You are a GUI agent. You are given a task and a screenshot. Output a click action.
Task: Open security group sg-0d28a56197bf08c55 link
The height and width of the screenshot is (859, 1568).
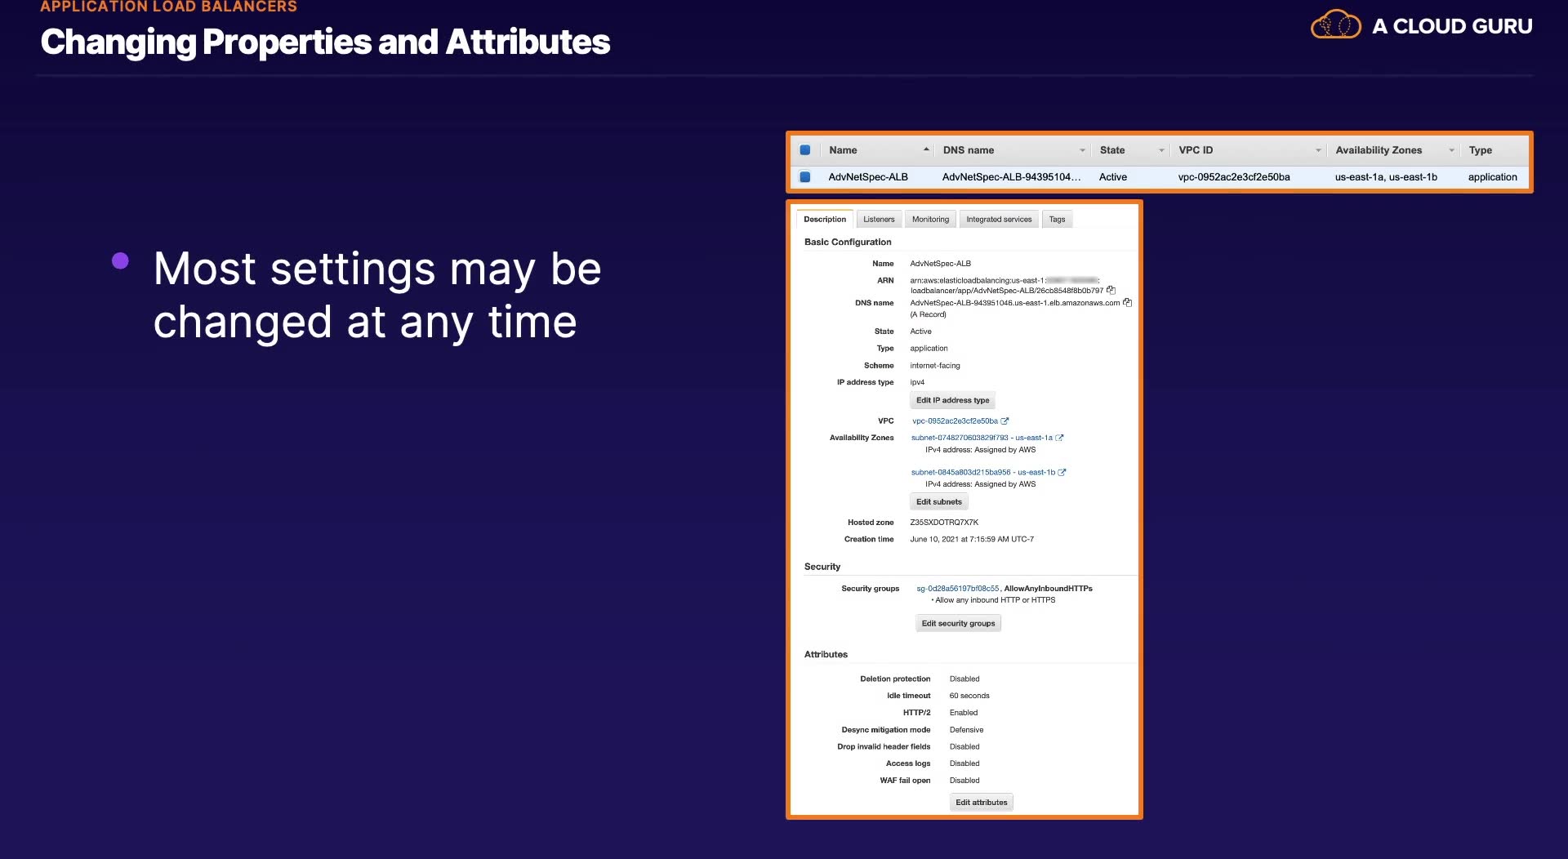pyautogui.click(x=957, y=589)
